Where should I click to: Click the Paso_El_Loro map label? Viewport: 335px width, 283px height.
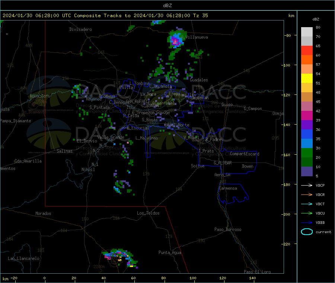[x=258, y=272]
